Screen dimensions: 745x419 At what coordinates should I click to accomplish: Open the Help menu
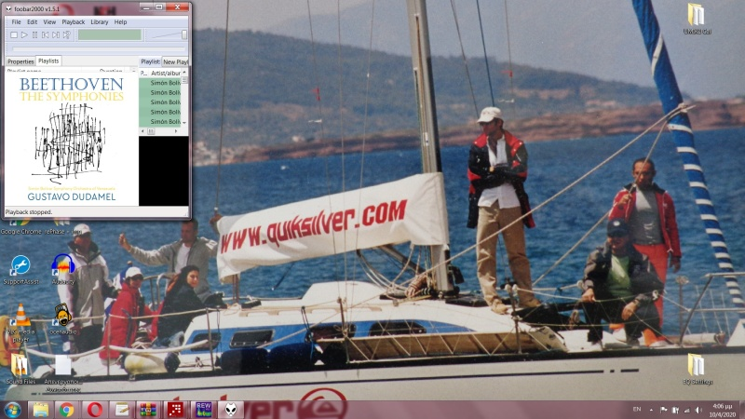click(120, 21)
